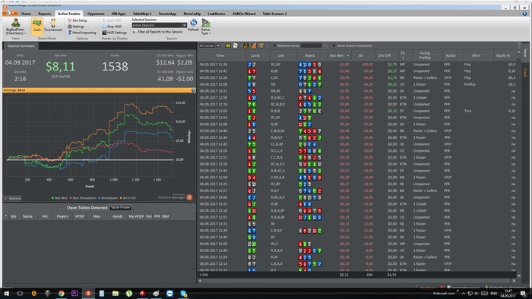Open Google Chrome from the taskbar
Screen dimensions: 532x299
click(x=61, y=293)
